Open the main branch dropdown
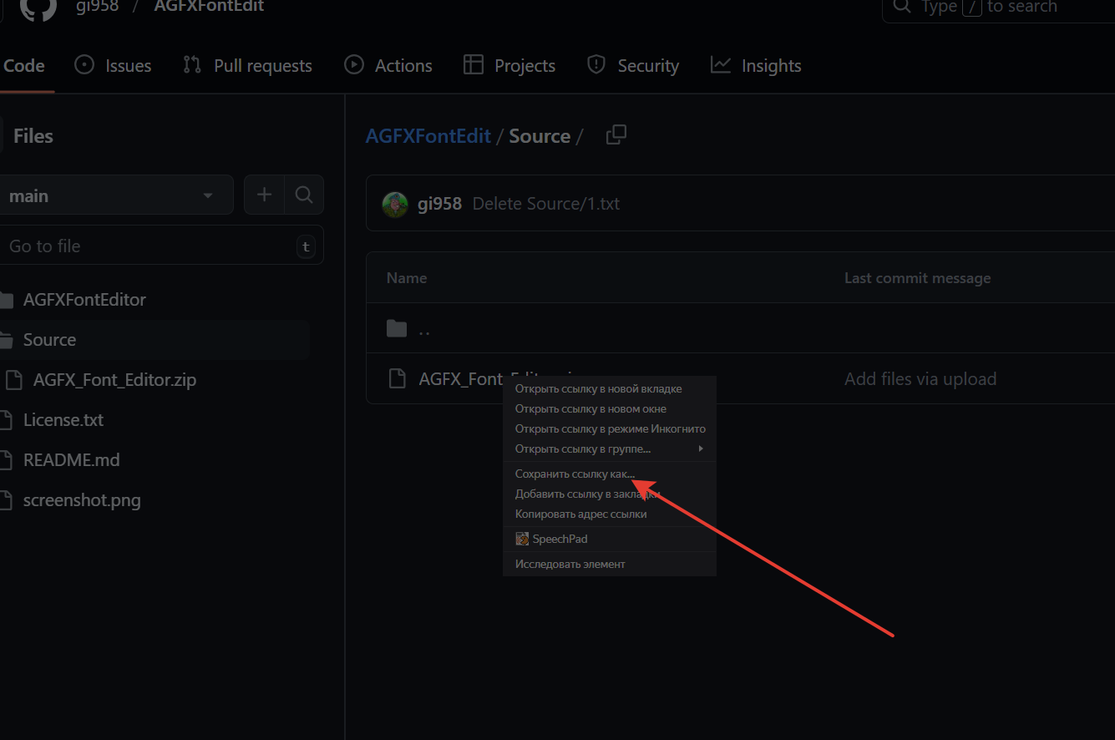The width and height of the screenshot is (1115, 740). click(x=115, y=195)
